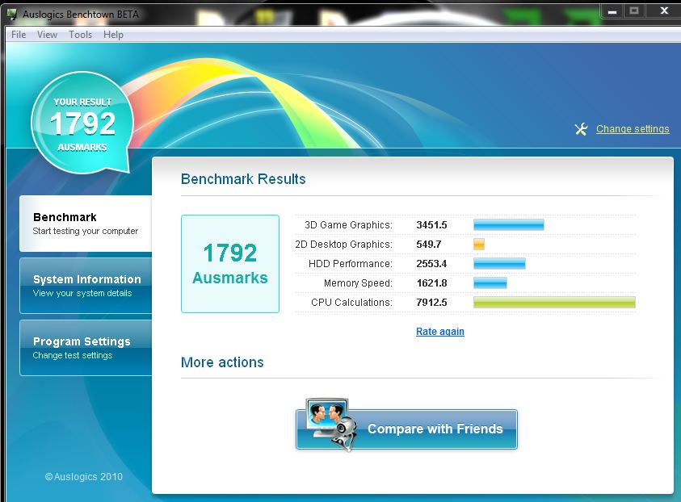Click the Auslogics Benchtown title bar app icon

pos(12,14)
